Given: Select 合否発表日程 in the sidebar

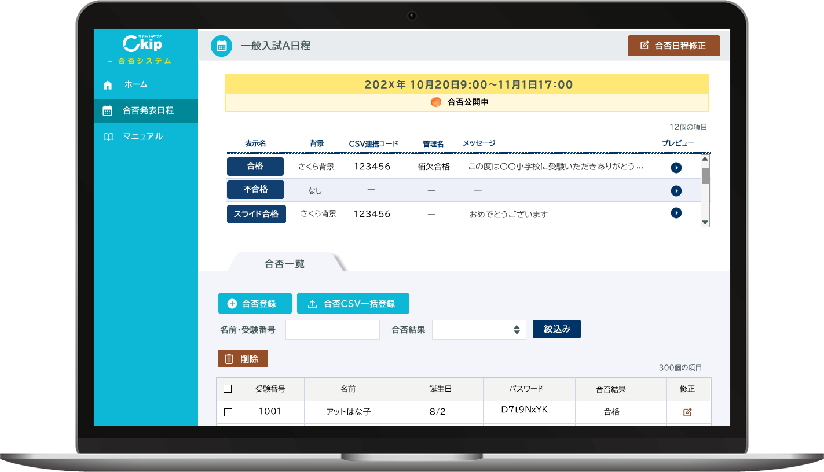Looking at the screenshot, I should click(x=148, y=110).
